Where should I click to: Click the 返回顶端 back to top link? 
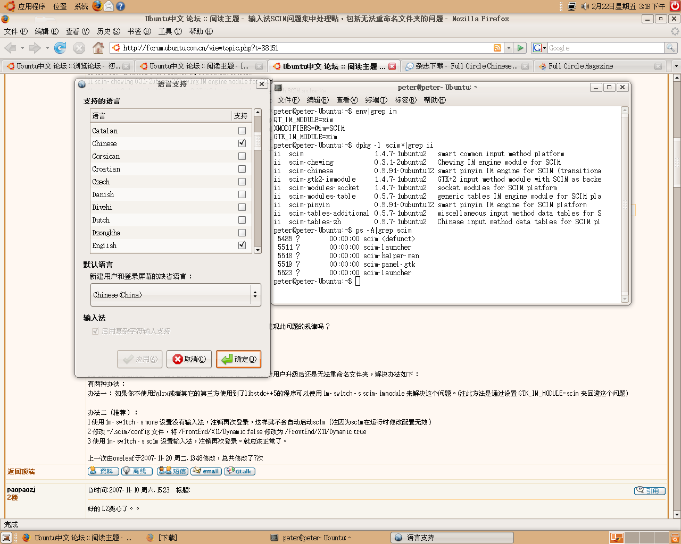(x=21, y=472)
